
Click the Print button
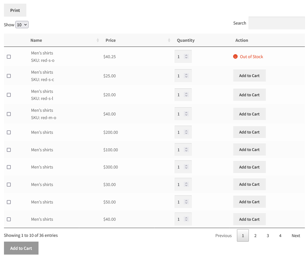[15, 10]
